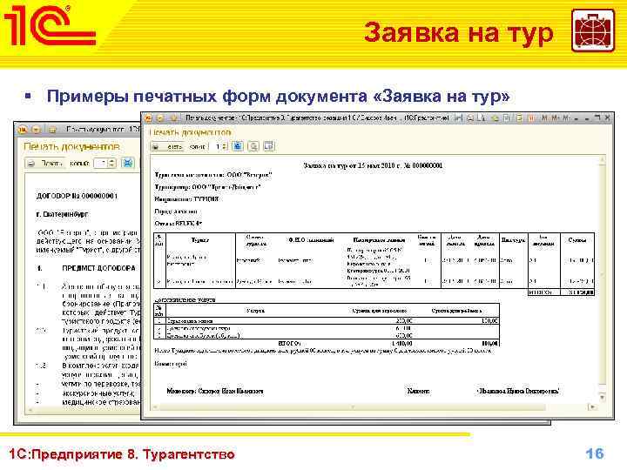
Task: Click the M+ memory button in title bar
Action: click(556, 117)
